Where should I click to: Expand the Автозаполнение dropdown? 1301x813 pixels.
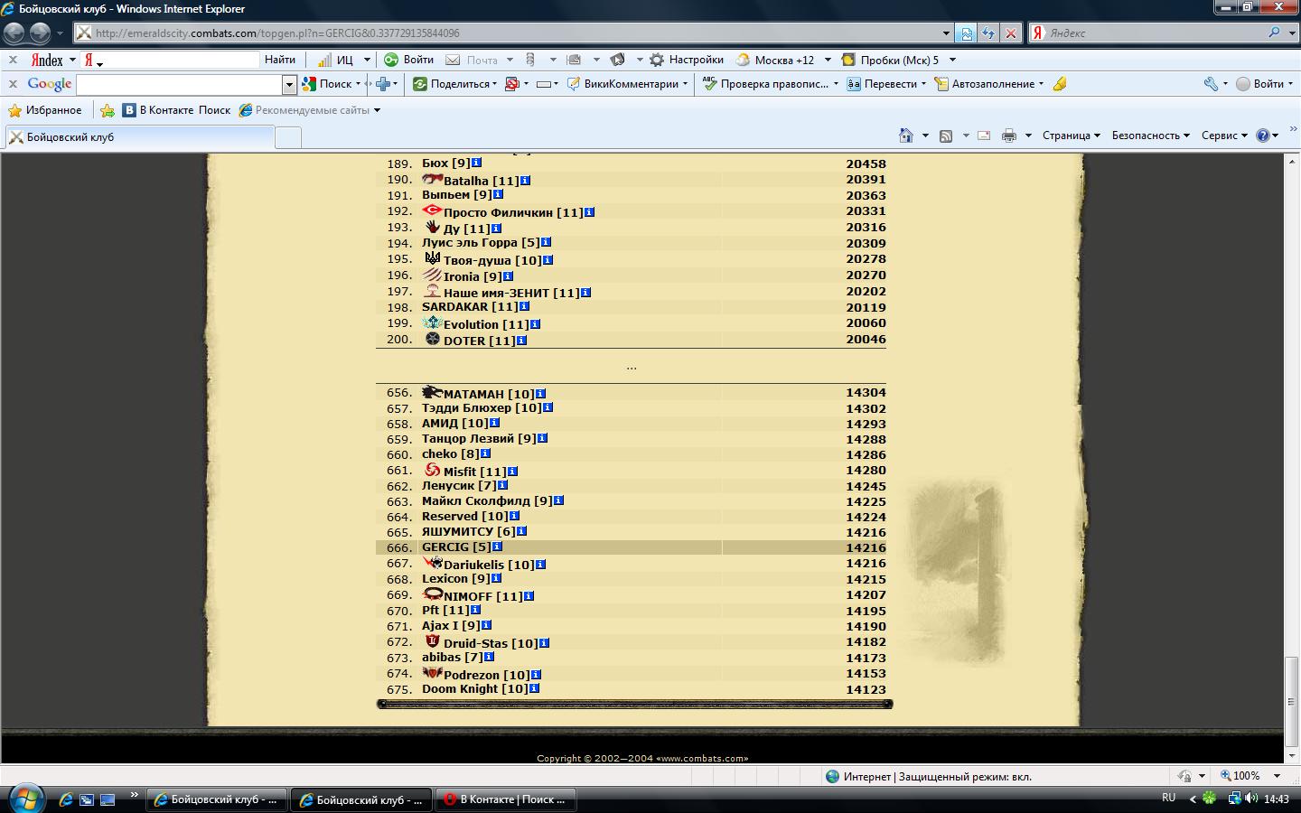[1041, 84]
